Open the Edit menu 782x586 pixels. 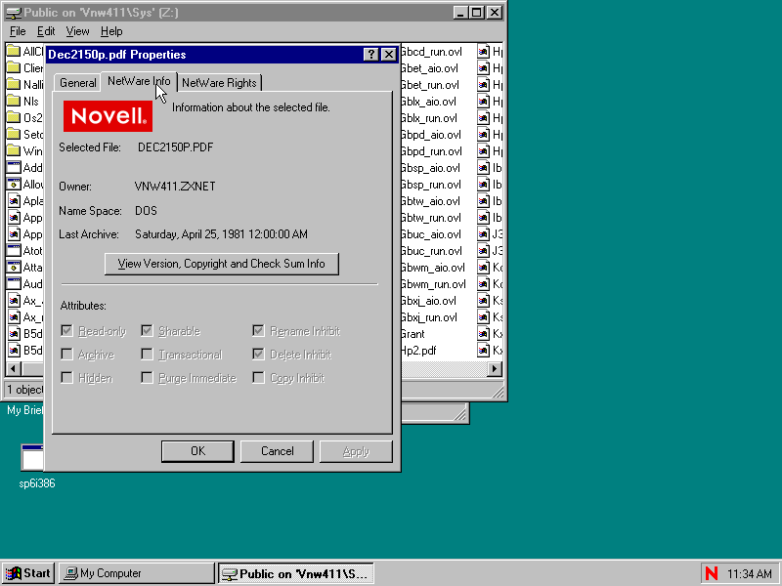tap(46, 31)
